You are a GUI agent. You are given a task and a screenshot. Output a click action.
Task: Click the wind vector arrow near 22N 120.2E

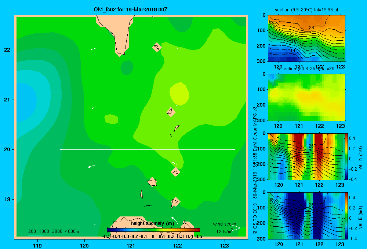[x=93, y=49]
